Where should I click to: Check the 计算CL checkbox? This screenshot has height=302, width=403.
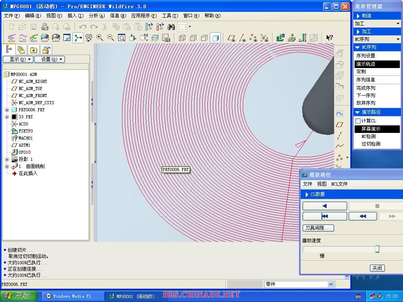pyautogui.click(x=358, y=120)
